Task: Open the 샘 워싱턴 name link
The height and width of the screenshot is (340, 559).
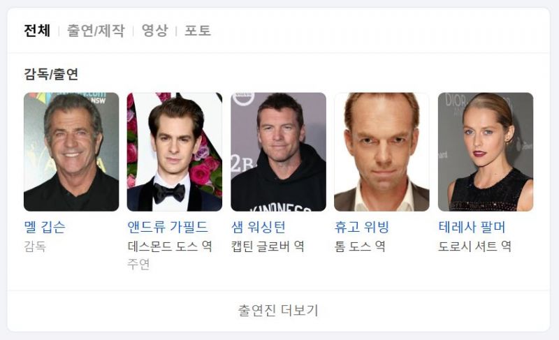Action: [x=259, y=227]
